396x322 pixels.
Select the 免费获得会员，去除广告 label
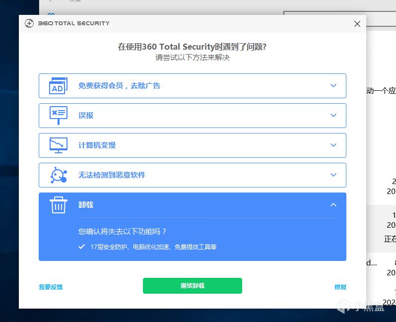pyautogui.click(x=119, y=86)
